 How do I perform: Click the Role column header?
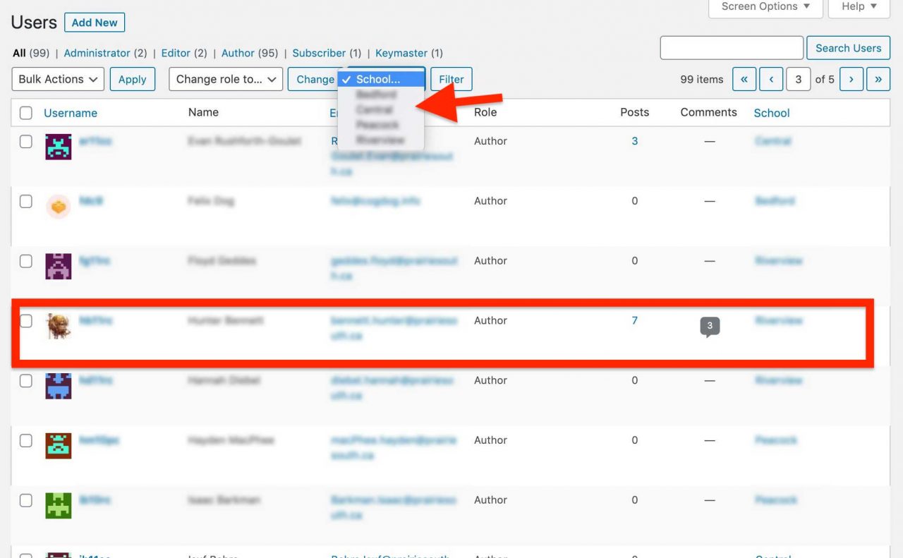point(485,112)
